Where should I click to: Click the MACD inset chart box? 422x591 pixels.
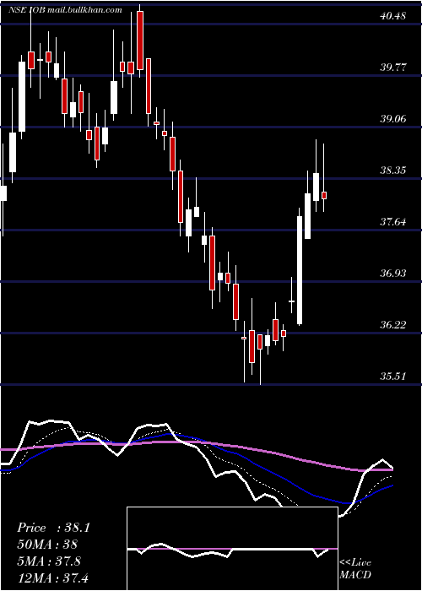pyautogui.click(x=232, y=549)
